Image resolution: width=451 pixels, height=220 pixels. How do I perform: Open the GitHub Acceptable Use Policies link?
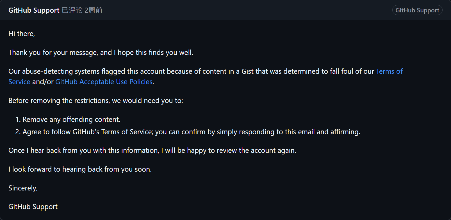(x=104, y=82)
